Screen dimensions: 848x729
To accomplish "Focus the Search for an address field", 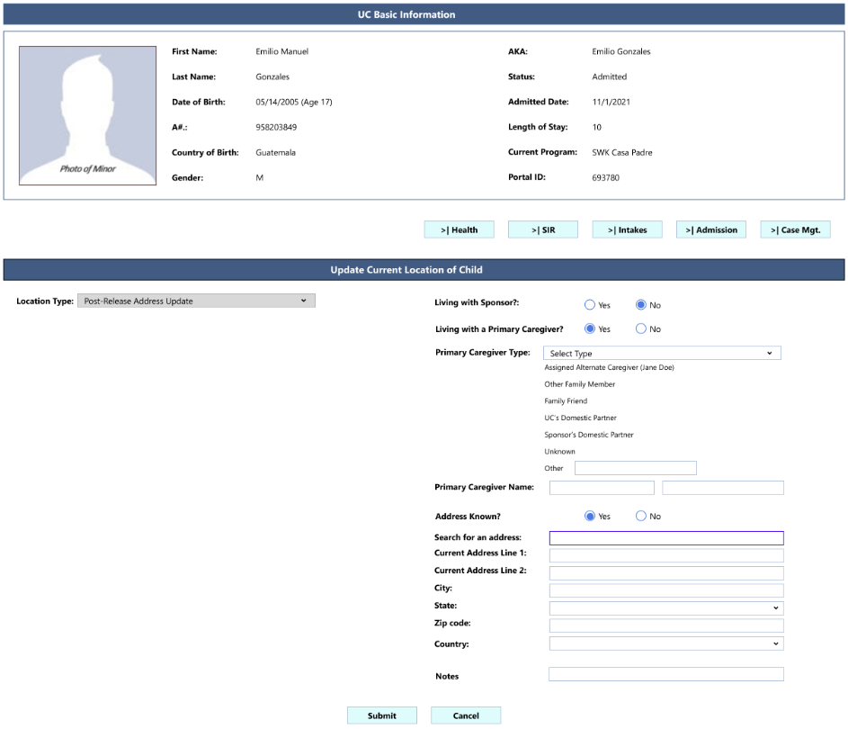I will click(x=665, y=538).
